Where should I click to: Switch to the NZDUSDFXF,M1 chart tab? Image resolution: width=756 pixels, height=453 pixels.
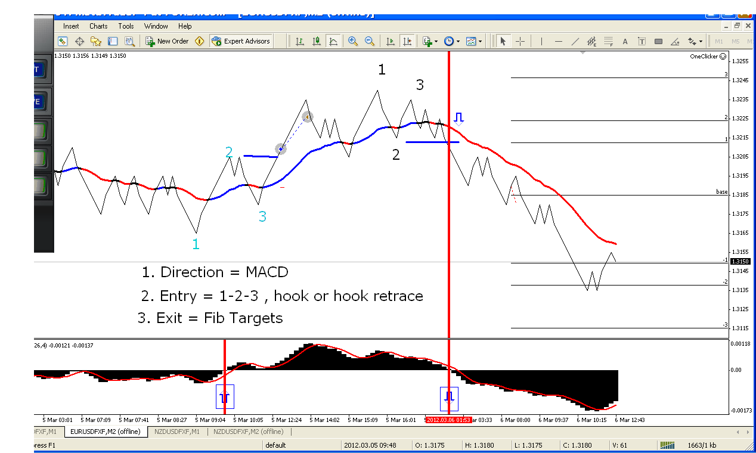coord(176,432)
